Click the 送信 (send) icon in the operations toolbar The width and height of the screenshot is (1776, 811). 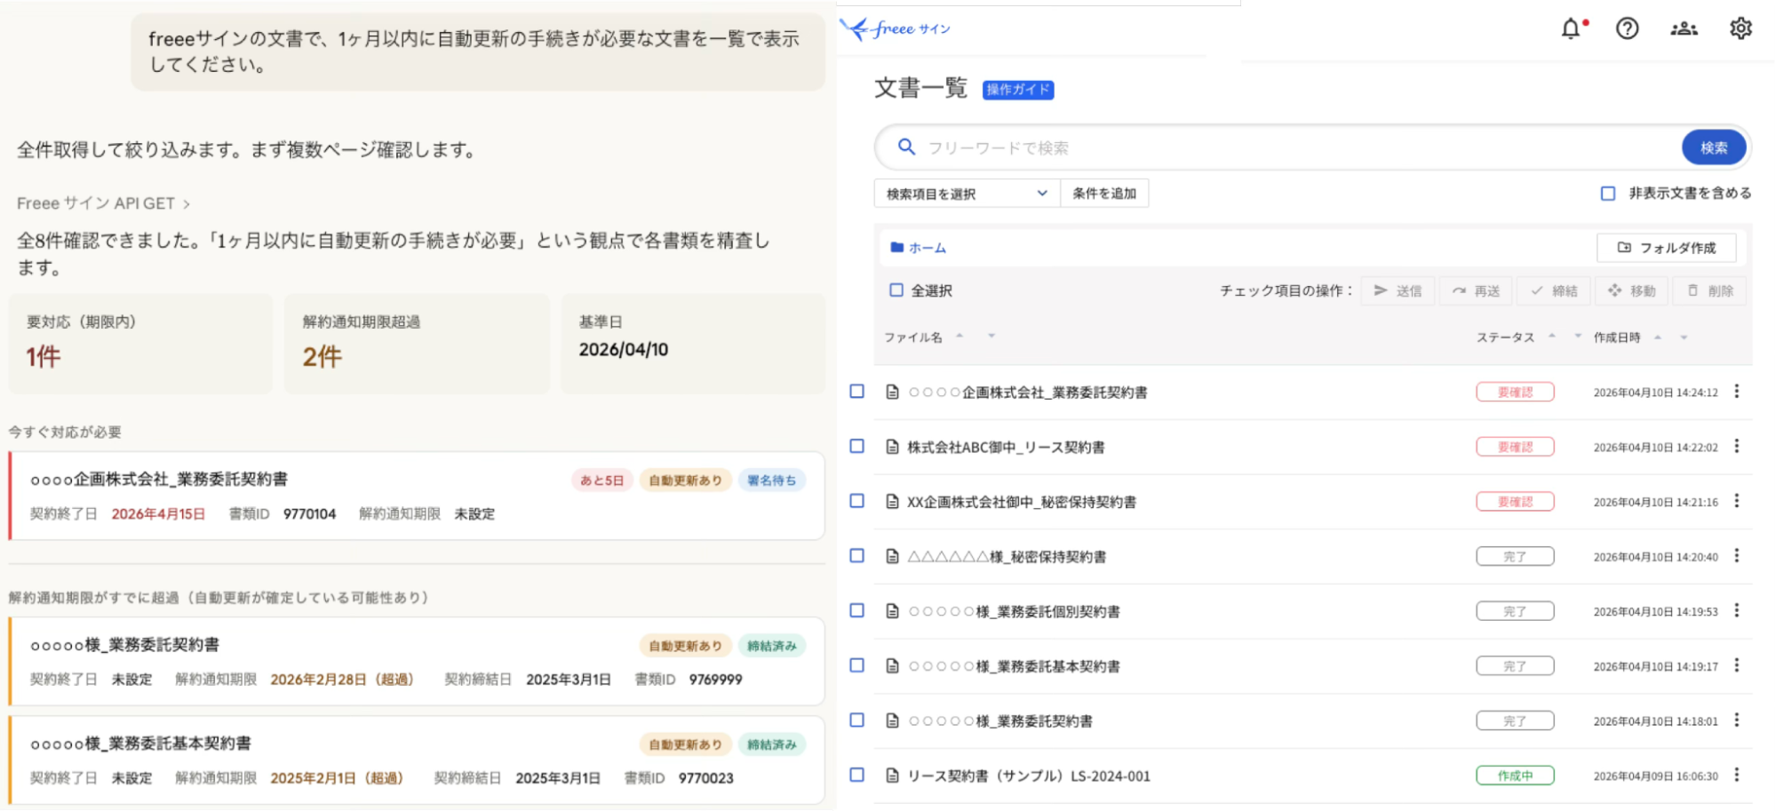pos(1381,290)
